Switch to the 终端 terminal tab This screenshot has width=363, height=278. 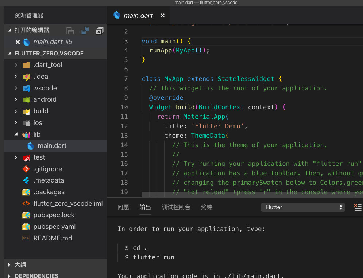[x=207, y=207]
